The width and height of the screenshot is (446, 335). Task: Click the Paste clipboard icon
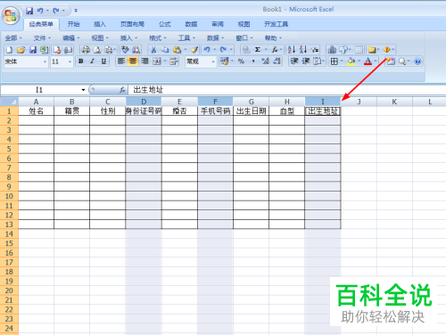click(178, 50)
